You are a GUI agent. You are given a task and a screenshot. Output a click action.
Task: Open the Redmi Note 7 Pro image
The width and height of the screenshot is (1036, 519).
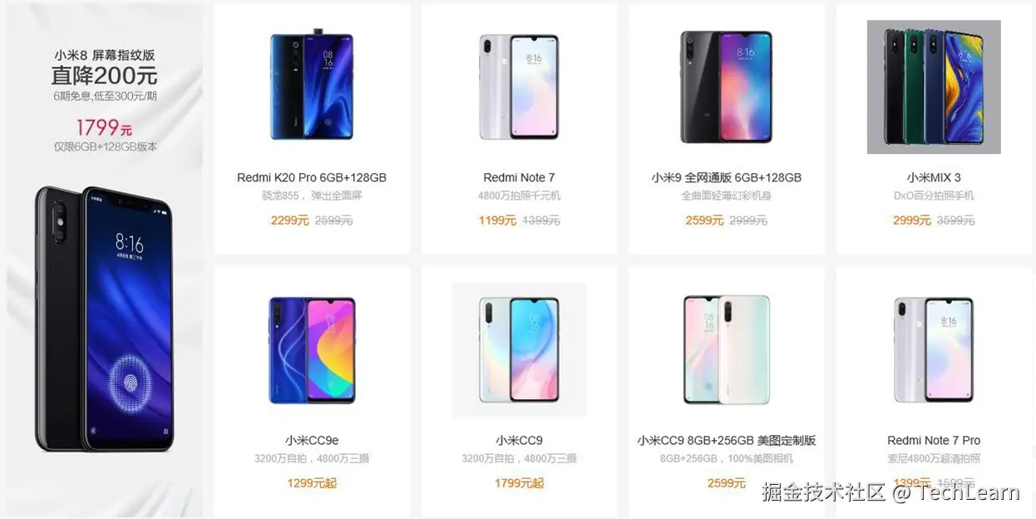pyautogui.click(x=934, y=350)
